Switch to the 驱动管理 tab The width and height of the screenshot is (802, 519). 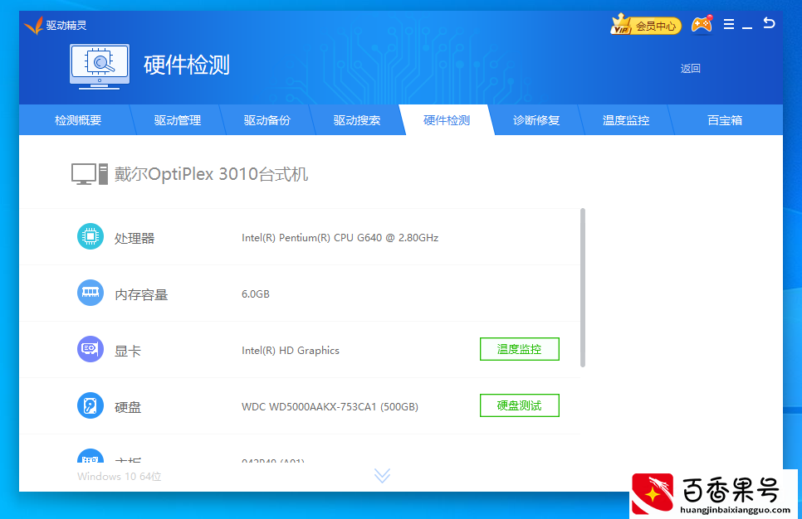[x=178, y=120]
